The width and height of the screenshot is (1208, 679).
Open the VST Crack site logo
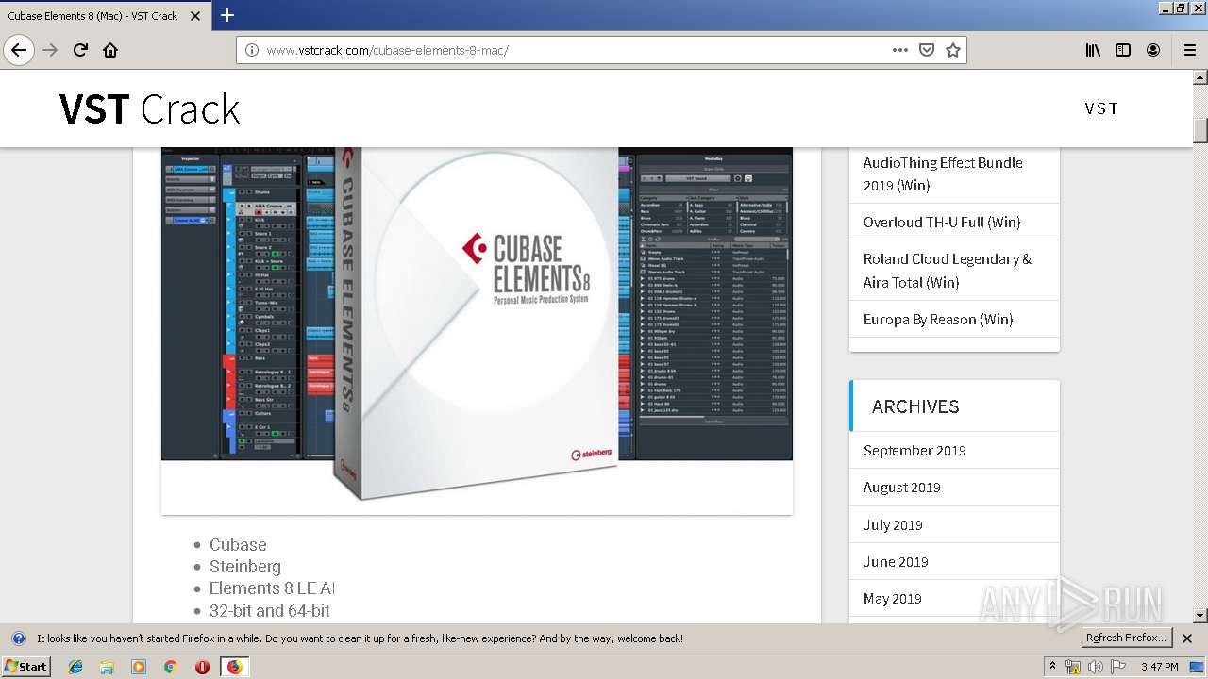[149, 109]
